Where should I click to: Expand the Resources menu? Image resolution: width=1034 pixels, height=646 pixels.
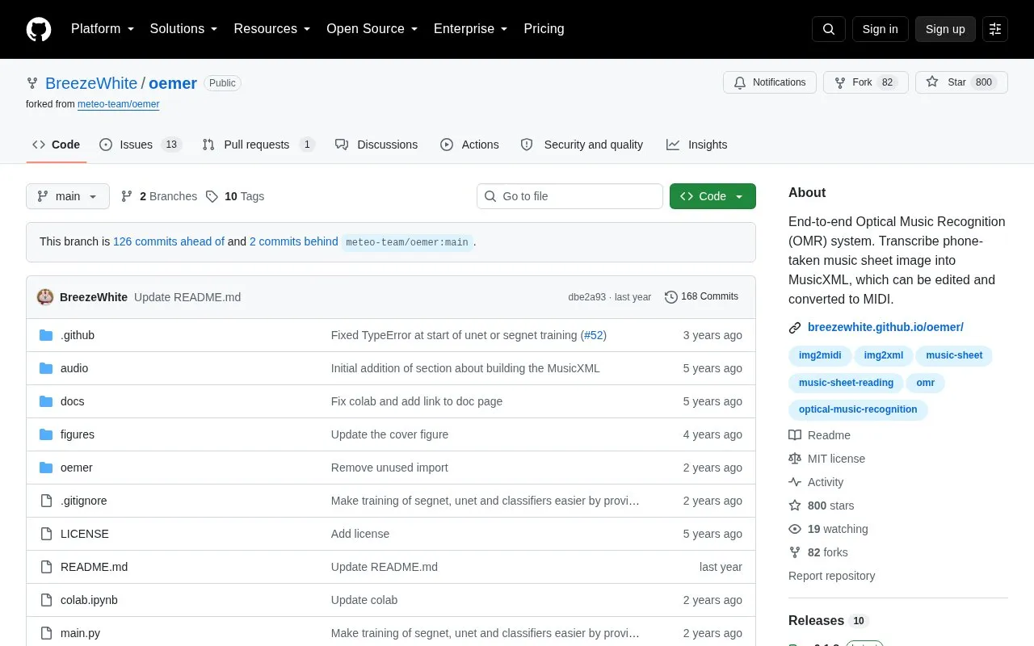272,29
